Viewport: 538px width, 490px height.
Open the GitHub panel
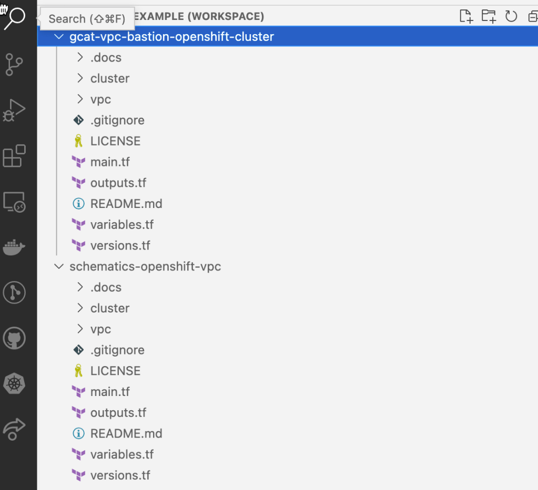pos(14,338)
